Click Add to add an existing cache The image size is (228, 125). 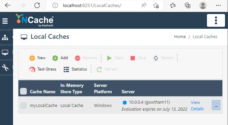[60, 58]
